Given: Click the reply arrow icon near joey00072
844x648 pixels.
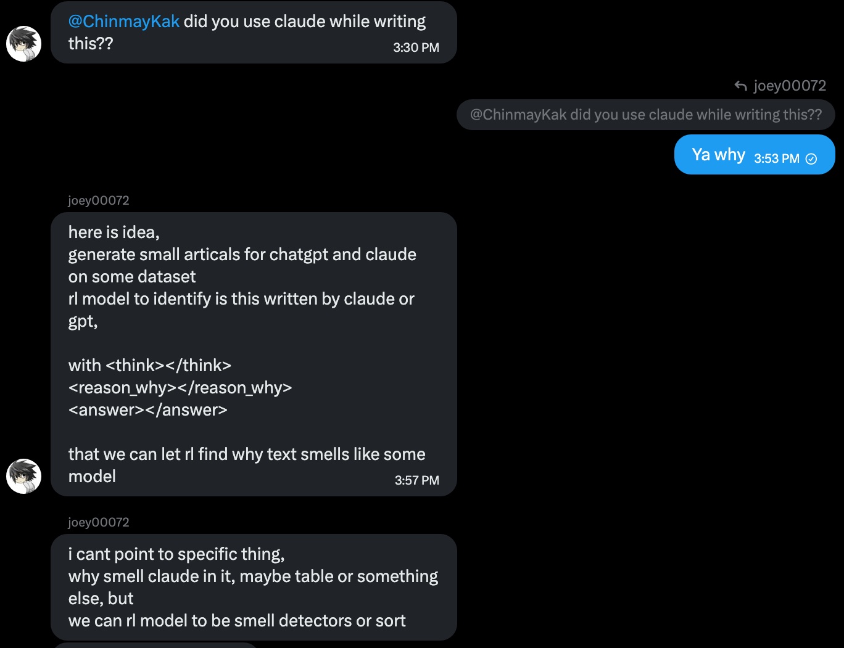Looking at the screenshot, I should click(741, 86).
